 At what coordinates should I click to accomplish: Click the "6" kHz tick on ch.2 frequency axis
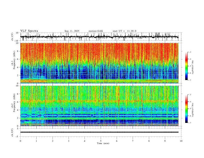[18, 102]
